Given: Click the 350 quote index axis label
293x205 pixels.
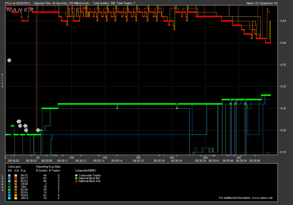Looking at the screenshot, I should coord(239,158).
